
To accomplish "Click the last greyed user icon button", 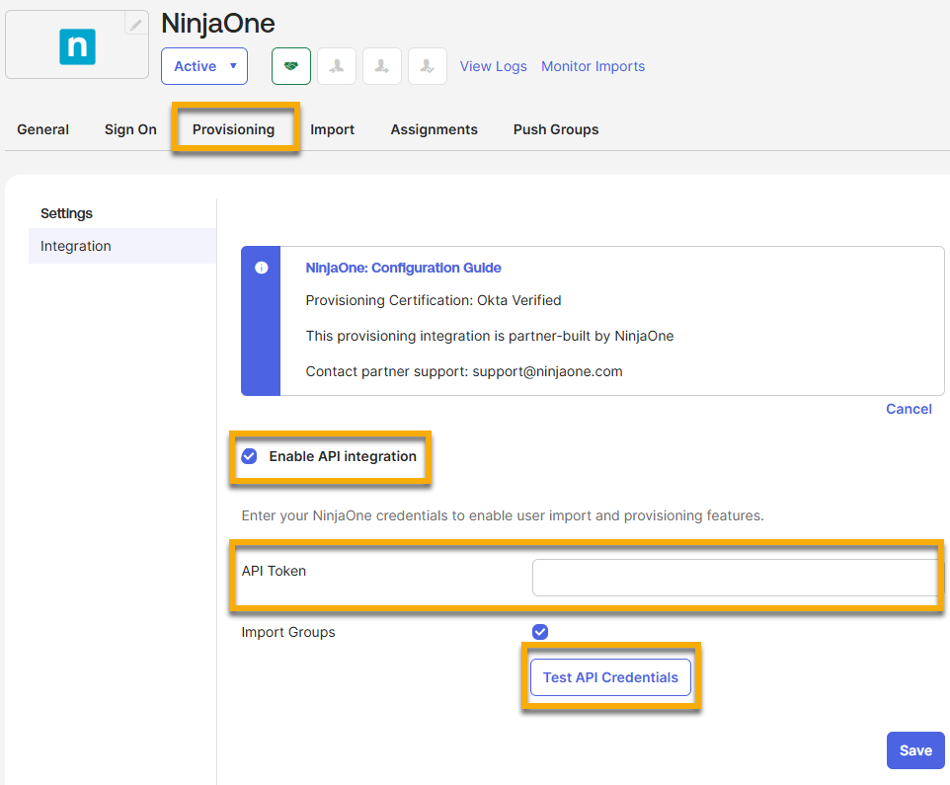I will click(428, 66).
